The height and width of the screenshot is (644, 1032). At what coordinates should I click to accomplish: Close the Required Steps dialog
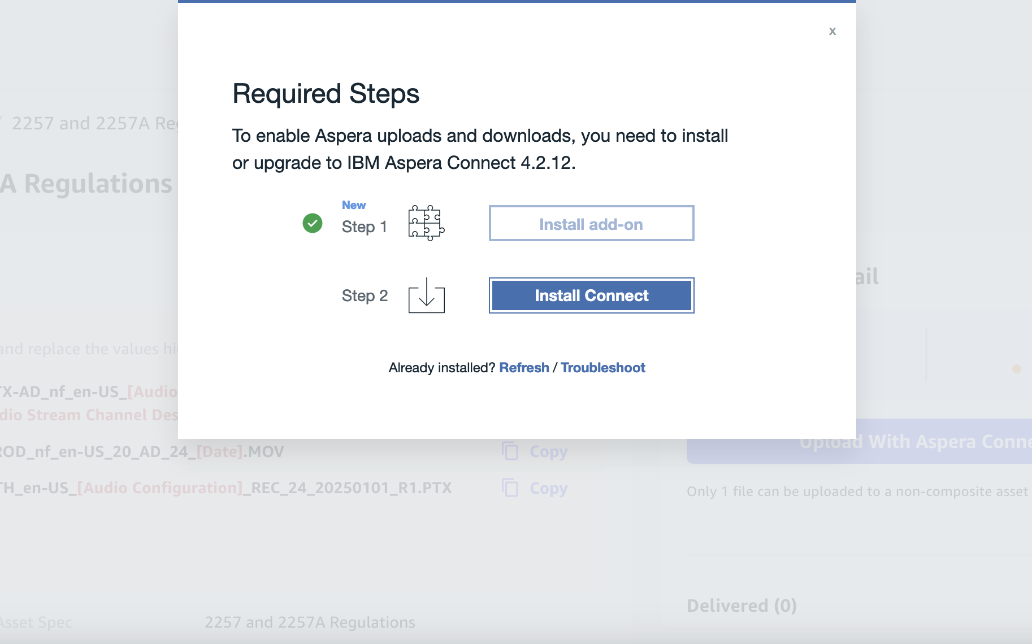832,31
